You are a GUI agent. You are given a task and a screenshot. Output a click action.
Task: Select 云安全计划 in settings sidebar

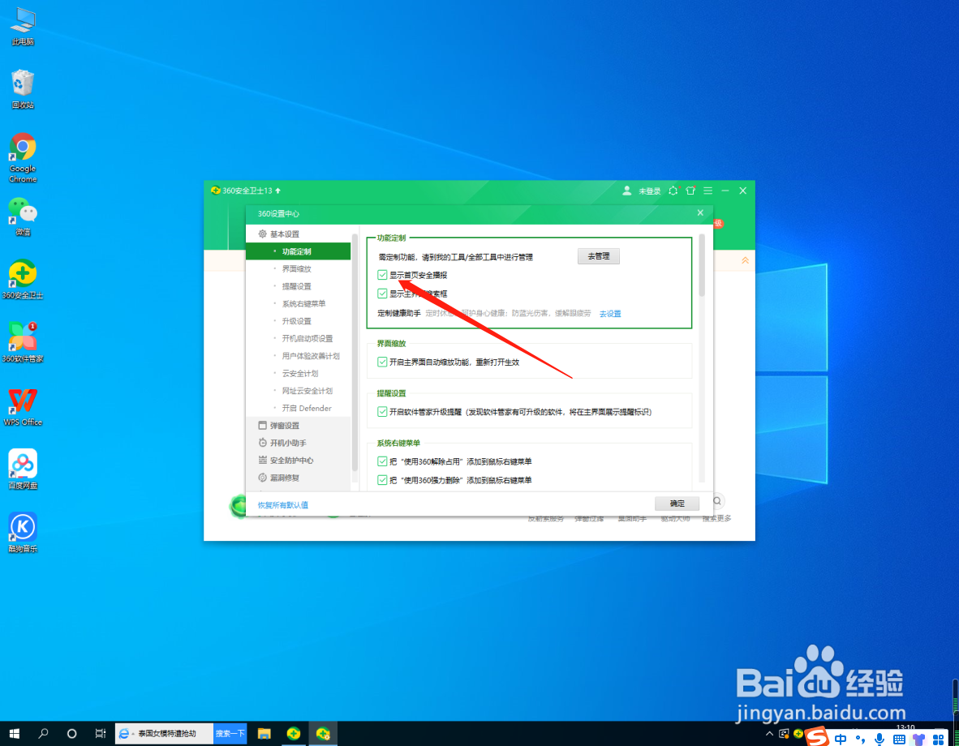(299, 374)
